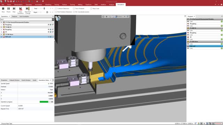Viewport: 223px width, 125px height.
Task: Enable Collision Detection checkbox
Action: [x=56, y=8]
